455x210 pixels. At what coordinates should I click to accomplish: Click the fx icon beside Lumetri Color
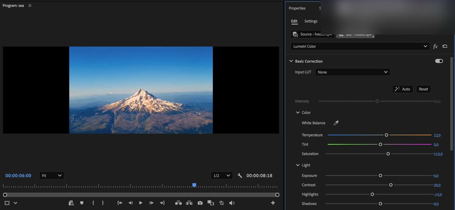[435, 46]
